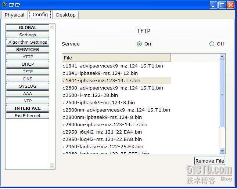Click sidebar scroll up arrow

(x=52, y=27)
